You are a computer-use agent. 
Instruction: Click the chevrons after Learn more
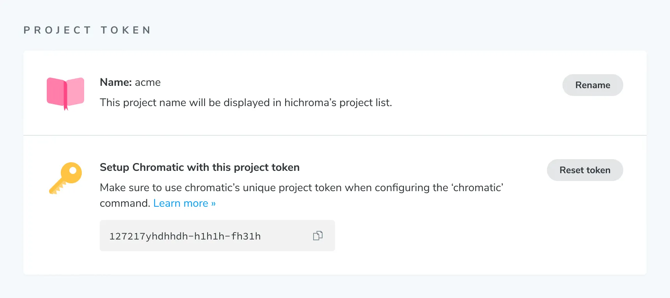(213, 203)
